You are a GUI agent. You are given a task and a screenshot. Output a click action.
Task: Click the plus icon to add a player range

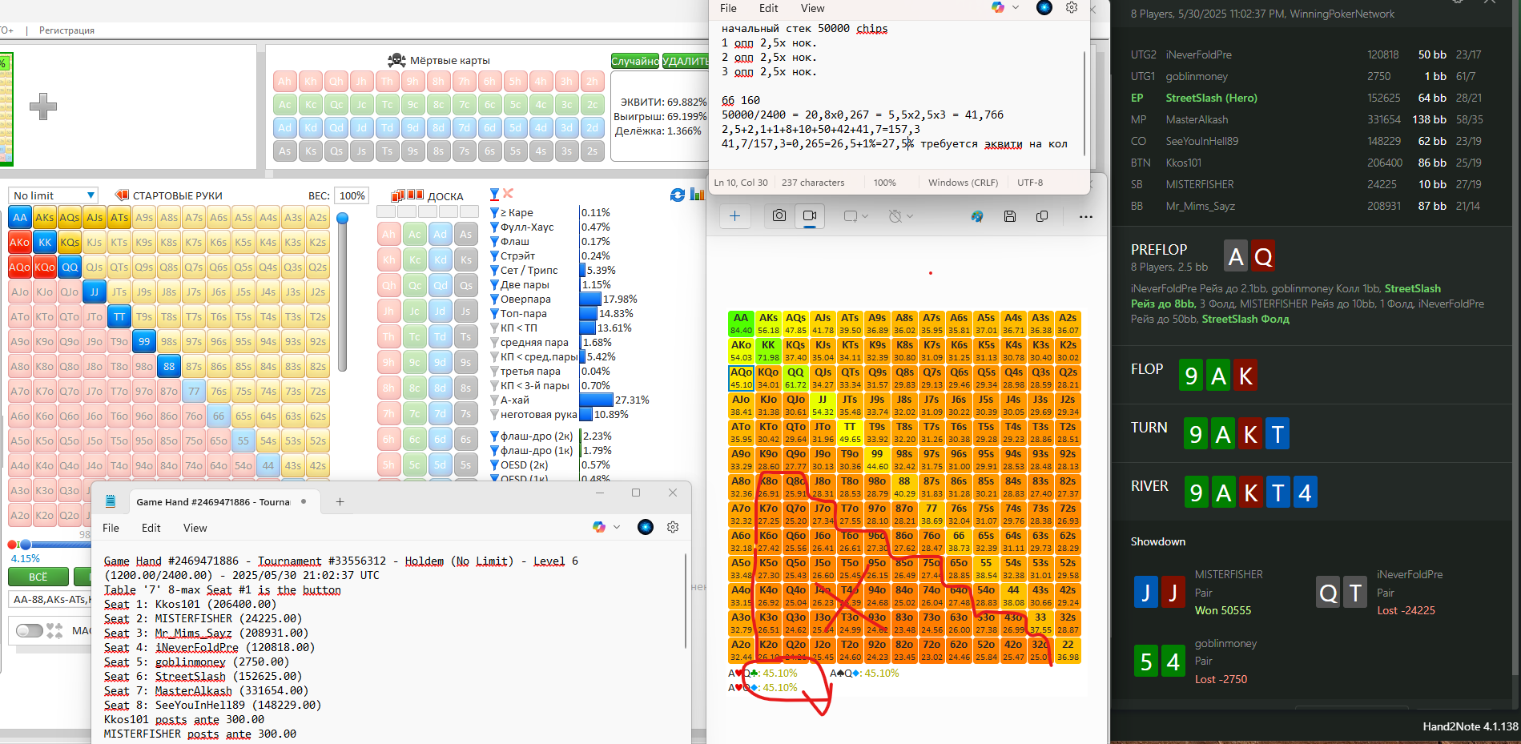(x=43, y=107)
